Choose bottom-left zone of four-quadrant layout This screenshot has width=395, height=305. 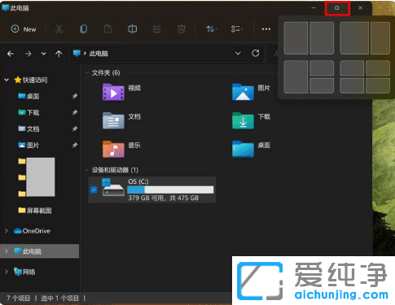pos(352,85)
